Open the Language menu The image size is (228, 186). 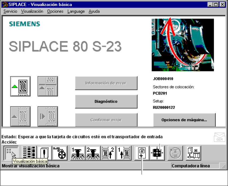tap(76, 11)
